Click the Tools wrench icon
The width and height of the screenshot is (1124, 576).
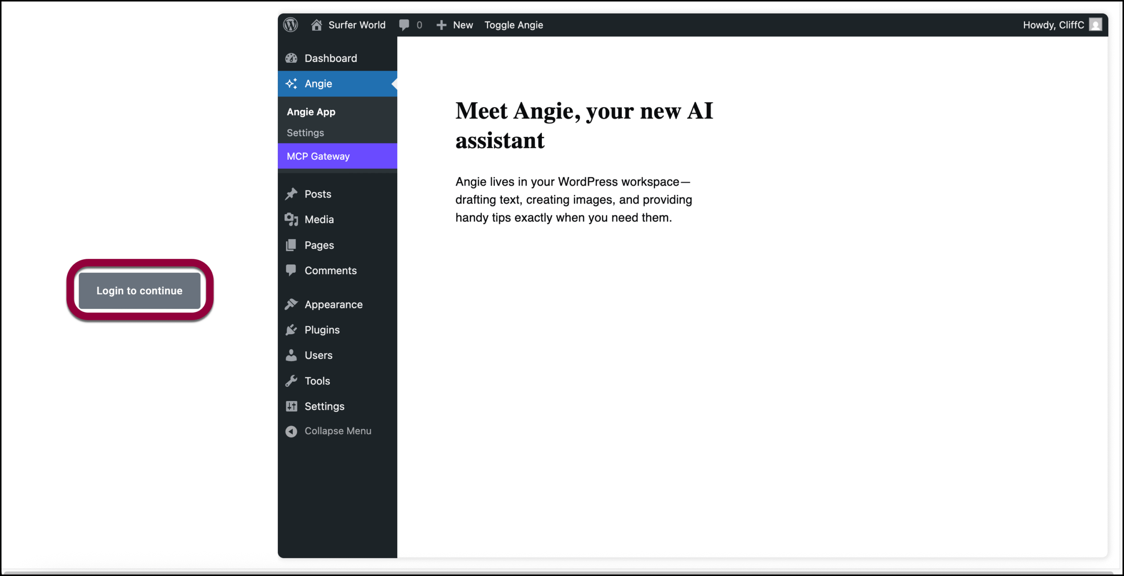pyautogui.click(x=291, y=381)
